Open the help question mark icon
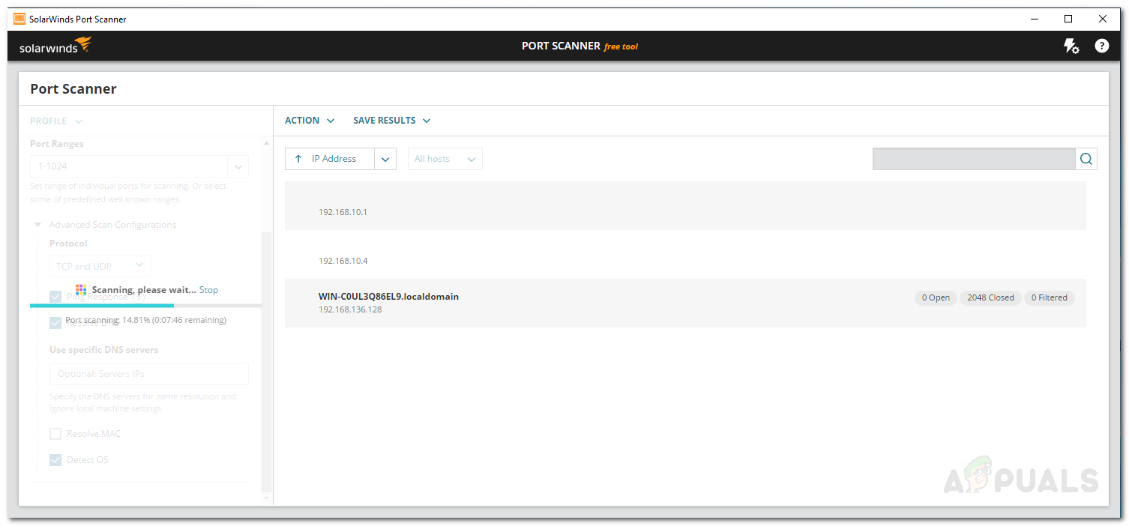The height and width of the screenshot is (526, 1129). coord(1101,46)
